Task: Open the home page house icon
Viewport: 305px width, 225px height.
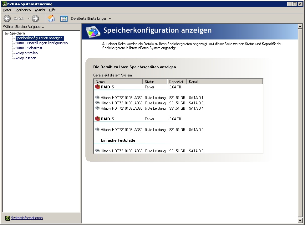Action: (51, 18)
